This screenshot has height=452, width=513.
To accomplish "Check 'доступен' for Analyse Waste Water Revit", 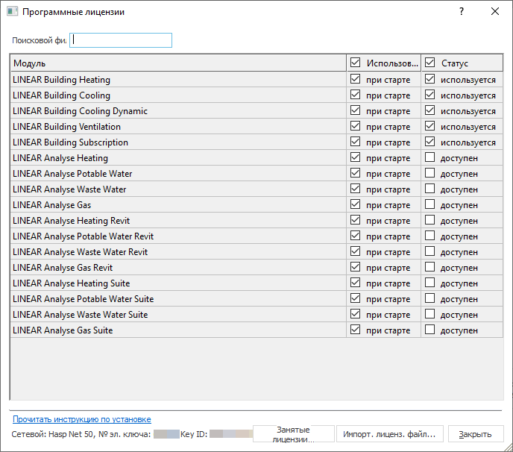I will click(430, 251).
